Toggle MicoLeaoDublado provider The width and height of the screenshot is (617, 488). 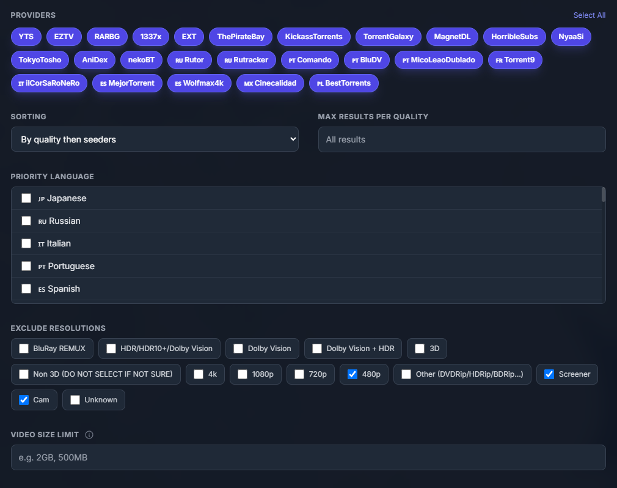[x=439, y=60]
